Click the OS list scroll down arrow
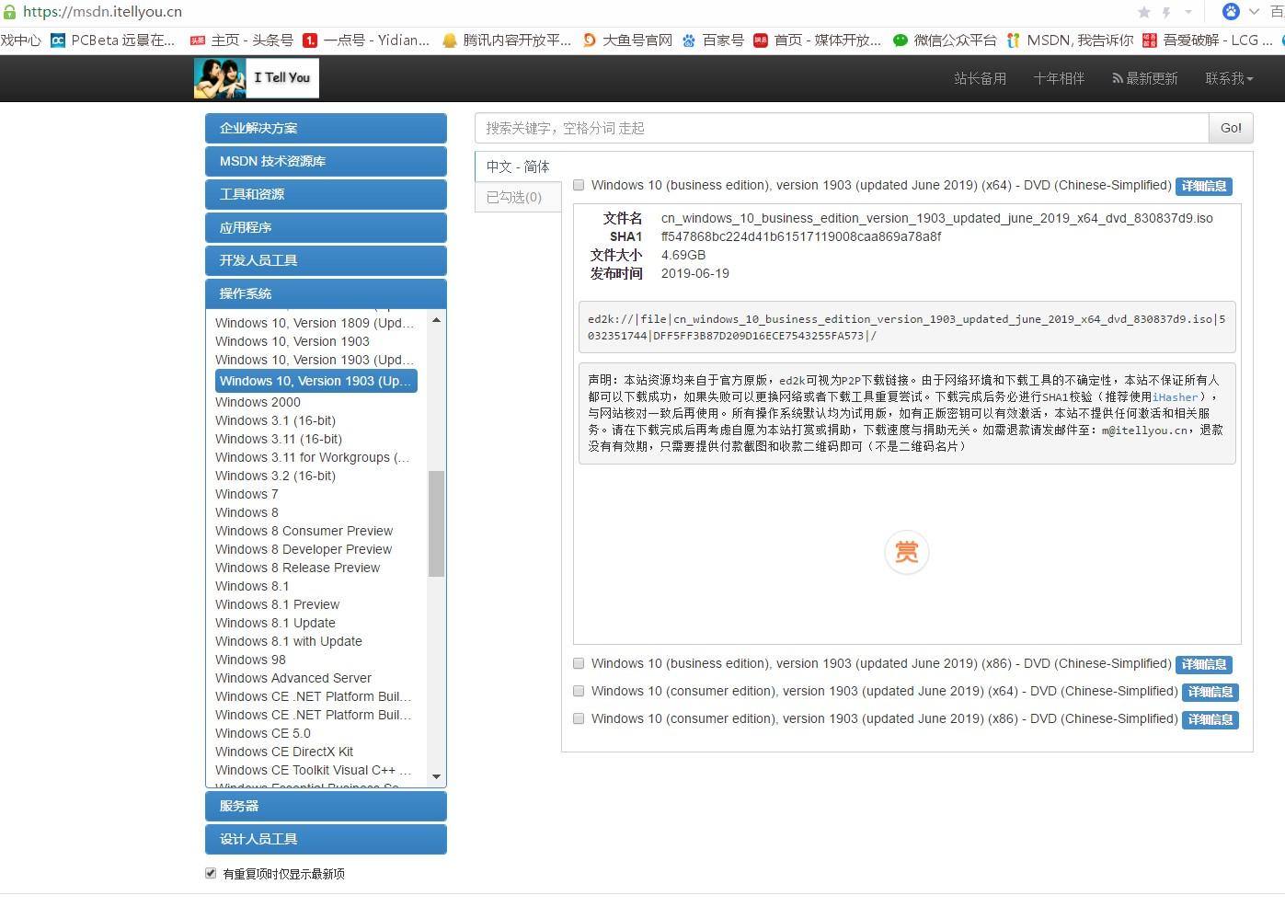This screenshot has height=907, width=1285. click(x=436, y=777)
